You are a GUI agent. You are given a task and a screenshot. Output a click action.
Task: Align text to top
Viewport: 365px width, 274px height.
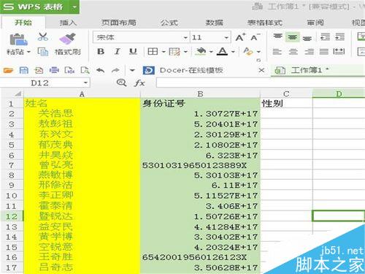(277, 37)
